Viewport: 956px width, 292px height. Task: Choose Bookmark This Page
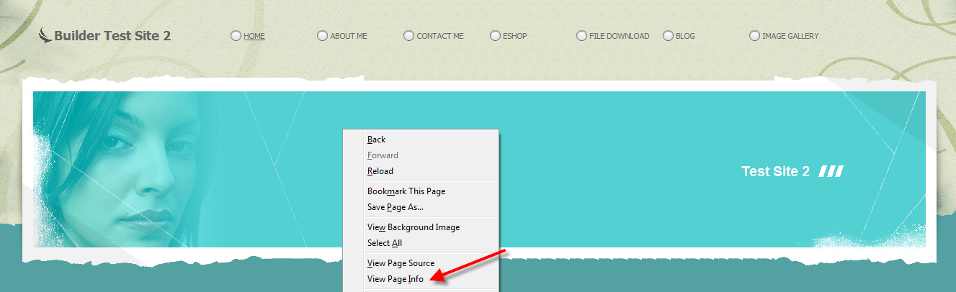pos(406,191)
